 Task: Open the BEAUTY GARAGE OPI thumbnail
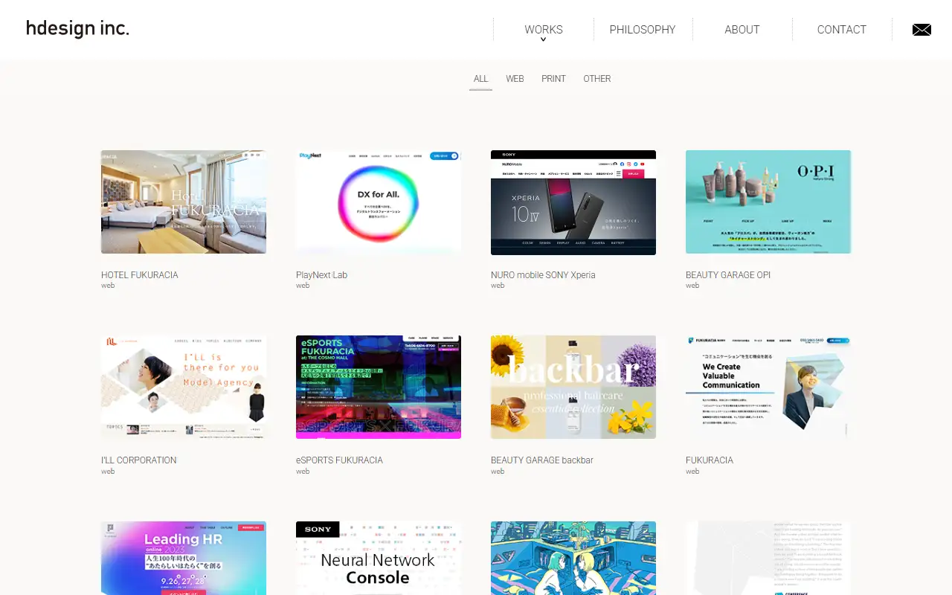(x=768, y=202)
